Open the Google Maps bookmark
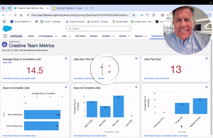Screen dimensions: 213x138 [x=120, y=21]
